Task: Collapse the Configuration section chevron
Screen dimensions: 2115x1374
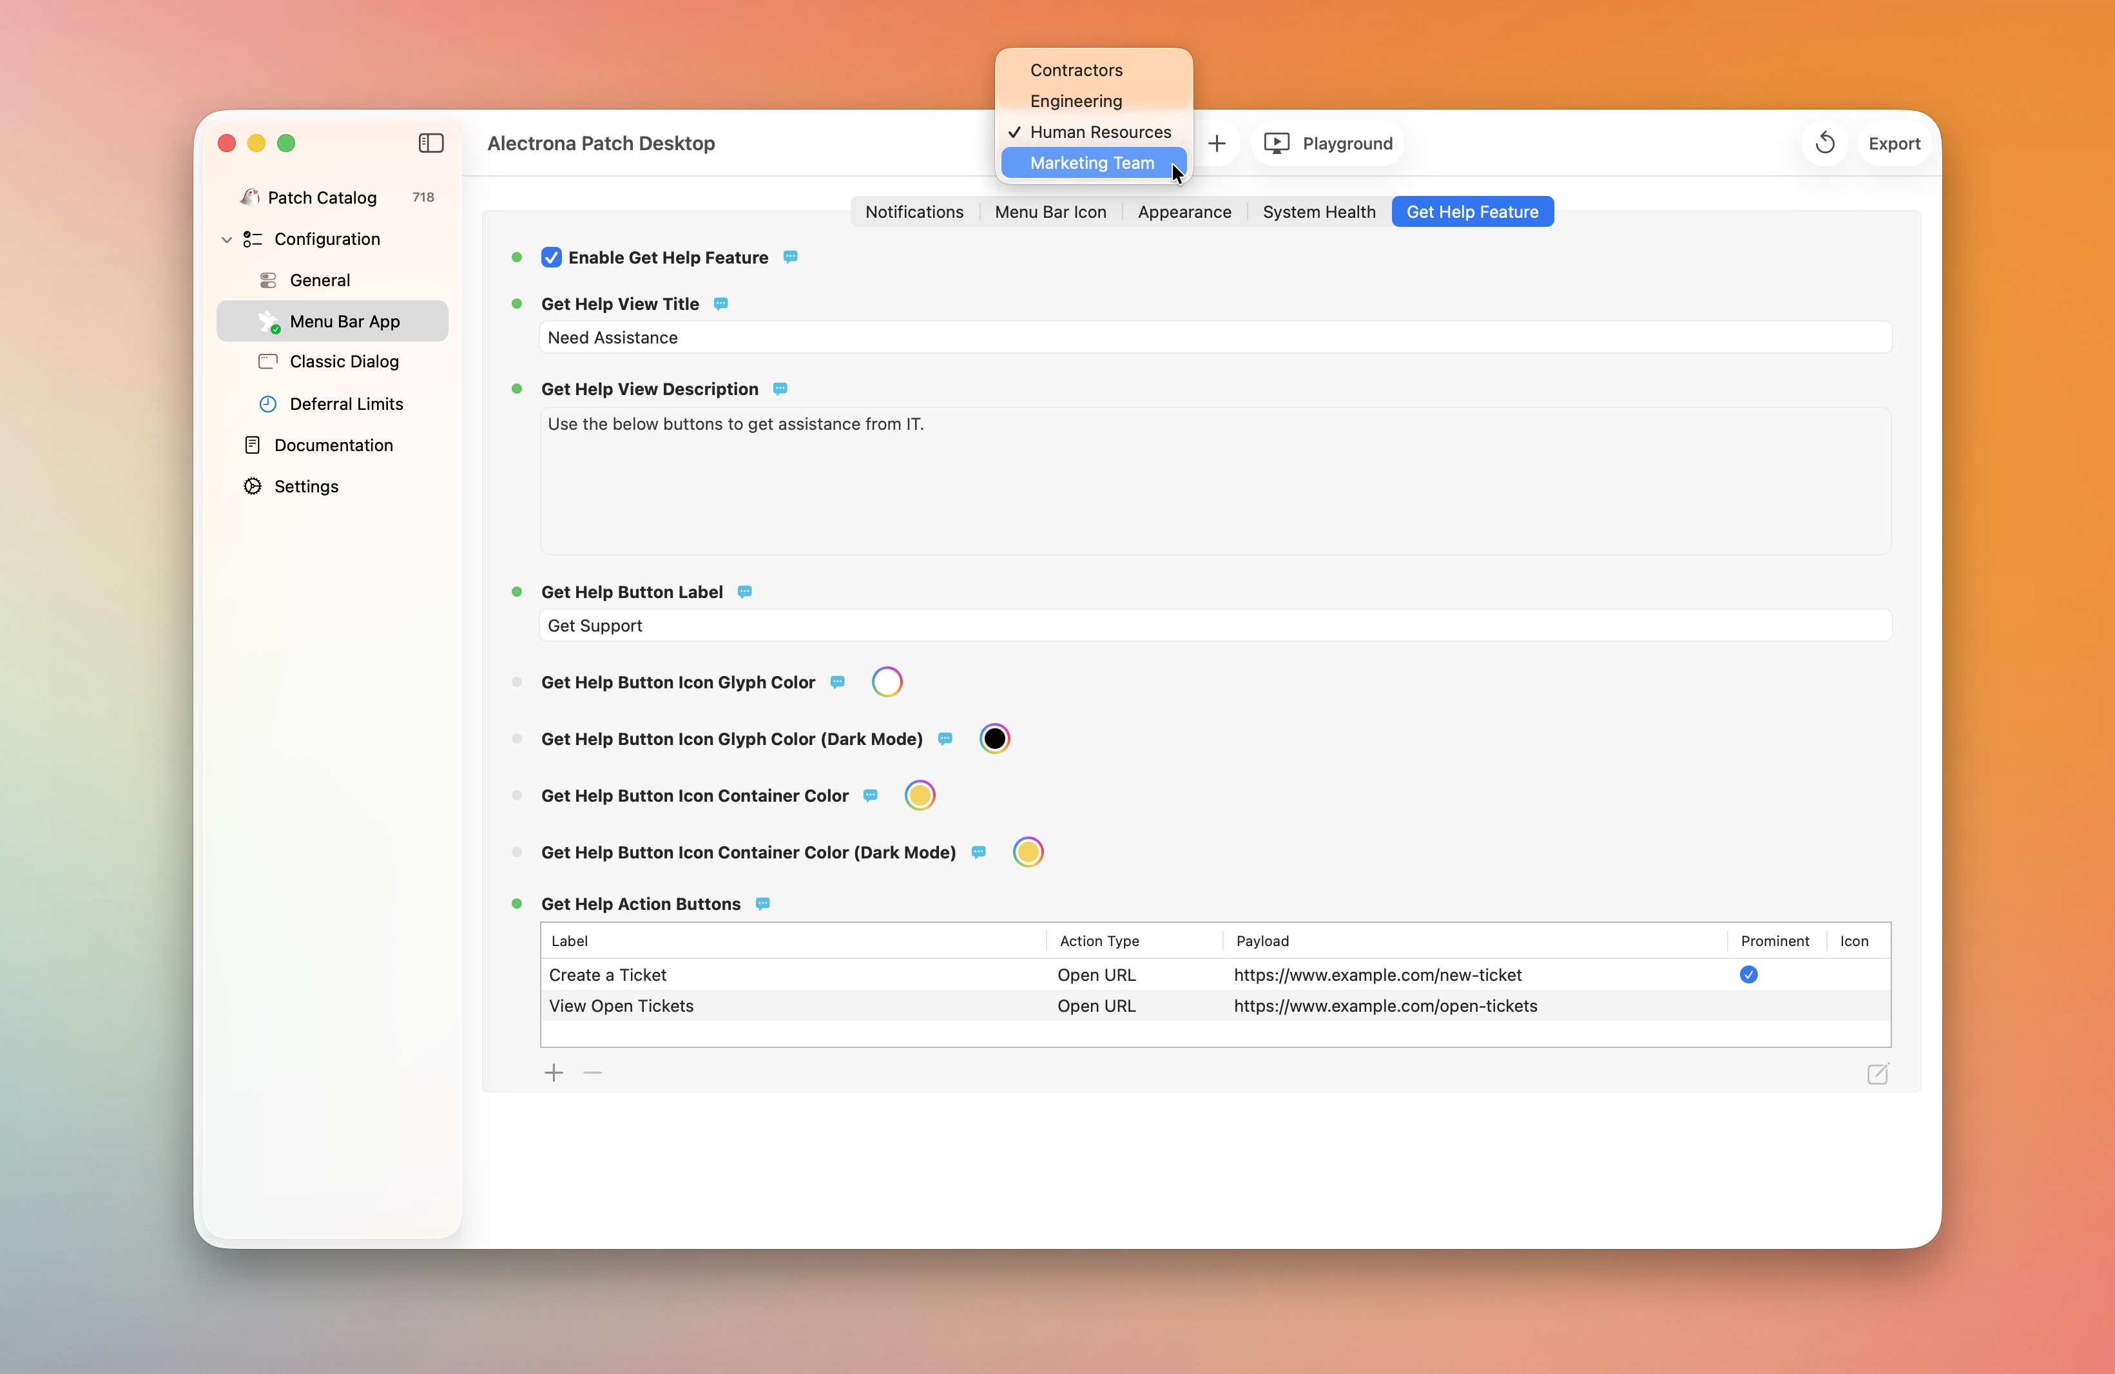Action: pos(227,240)
